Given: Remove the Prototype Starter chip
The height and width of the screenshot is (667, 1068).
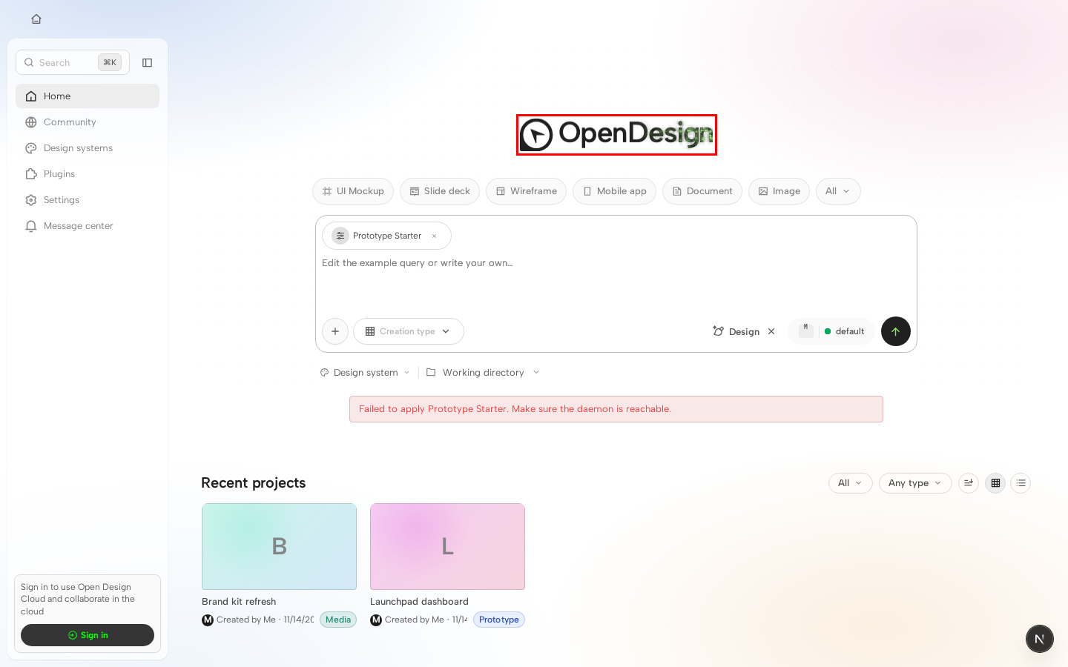Looking at the screenshot, I should [435, 236].
